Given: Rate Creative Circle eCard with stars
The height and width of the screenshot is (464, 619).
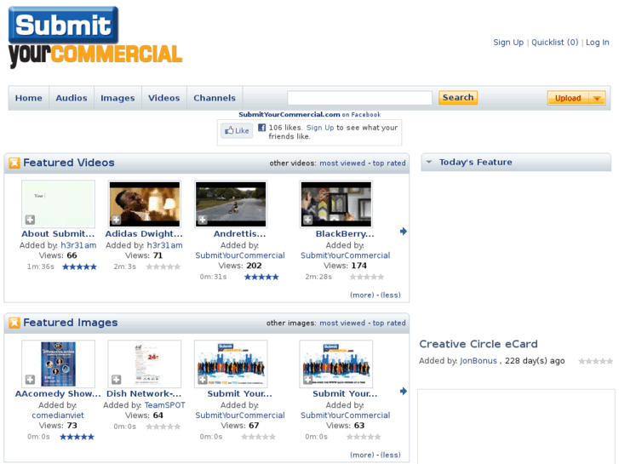Looking at the screenshot, I should pyautogui.click(x=596, y=361).
